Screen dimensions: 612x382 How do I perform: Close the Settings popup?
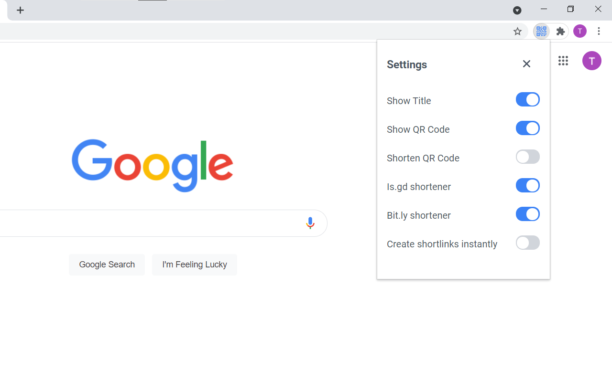click(x=526, y=64)
